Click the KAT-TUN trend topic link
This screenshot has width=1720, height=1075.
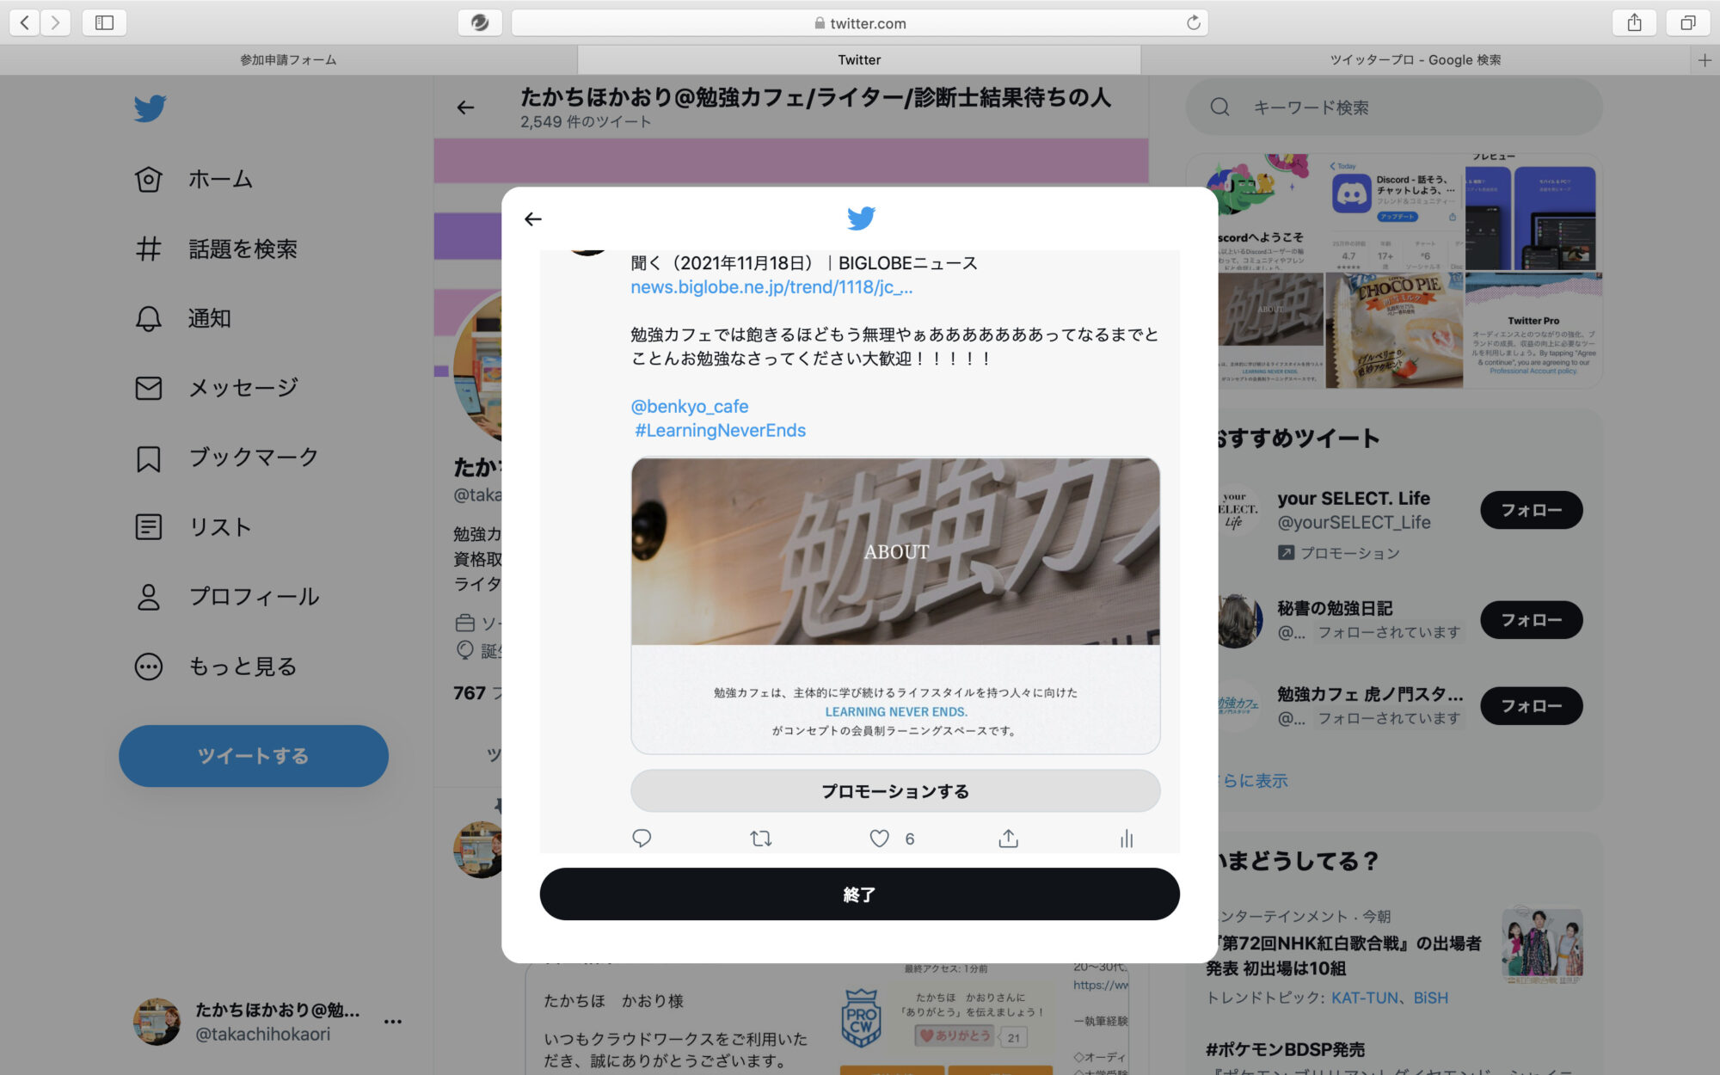[1365, 998]
